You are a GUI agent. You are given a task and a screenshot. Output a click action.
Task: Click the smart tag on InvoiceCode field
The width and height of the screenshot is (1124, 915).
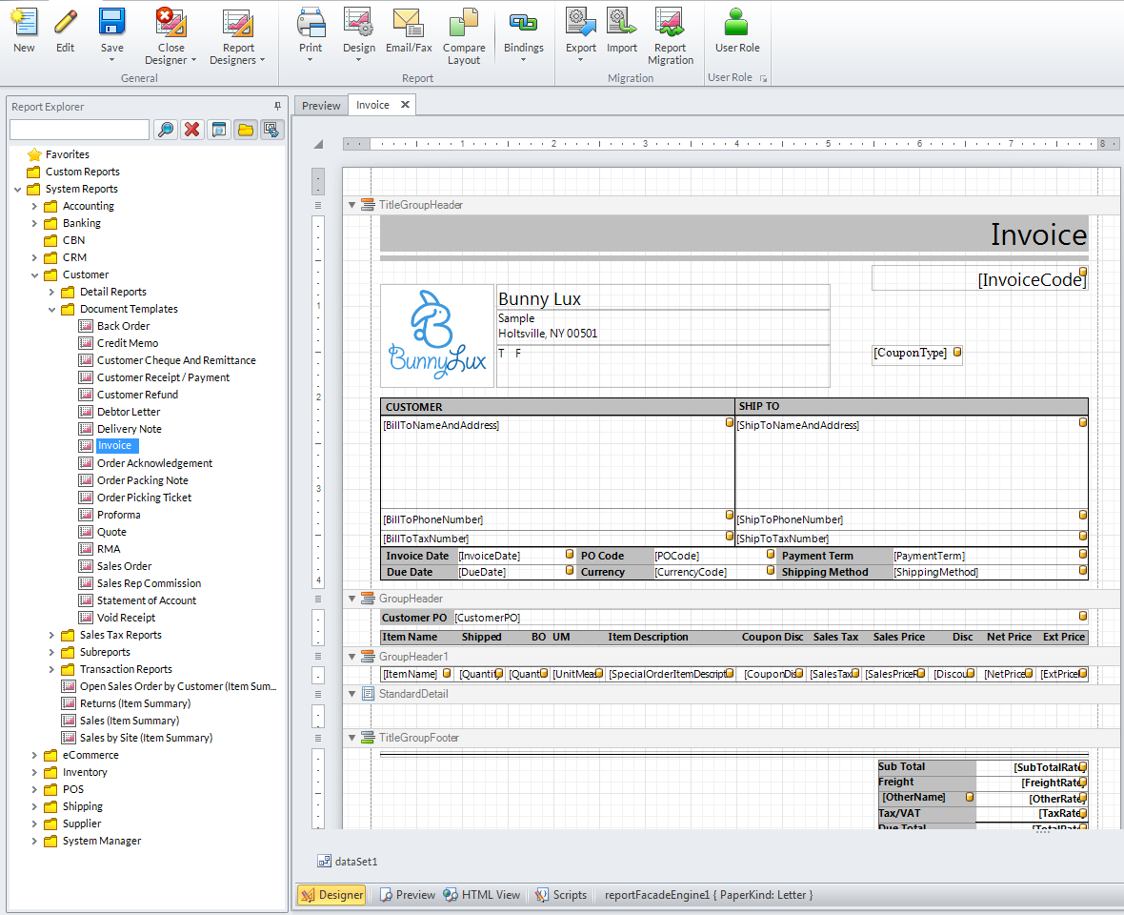click(1083, 273)
